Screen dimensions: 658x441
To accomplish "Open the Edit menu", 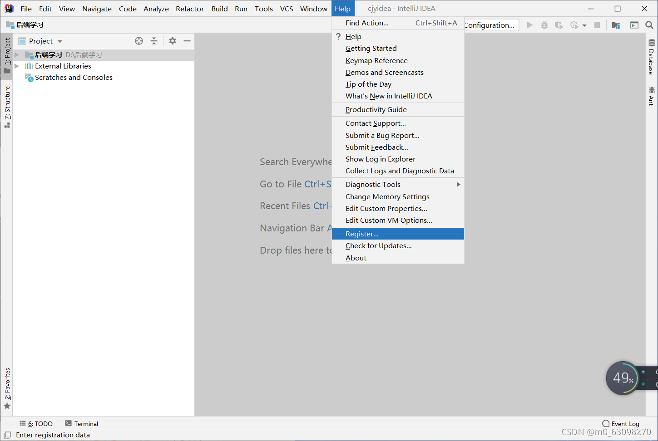I will click(45, 9).
